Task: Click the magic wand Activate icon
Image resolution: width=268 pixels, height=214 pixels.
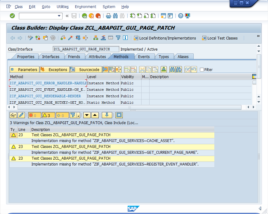Action: [70, 38]
